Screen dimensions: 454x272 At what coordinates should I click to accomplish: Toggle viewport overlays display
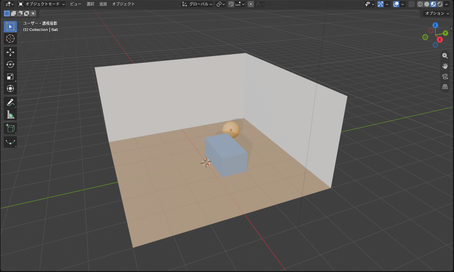(x=396, y=4)
